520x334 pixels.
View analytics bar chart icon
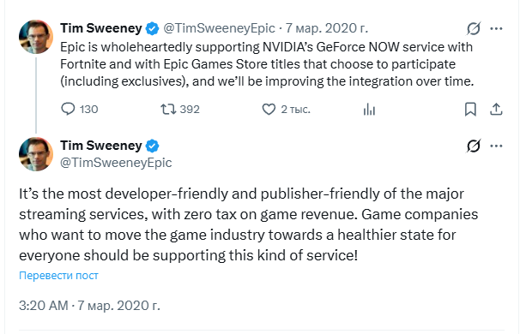[x=369, y=110]
